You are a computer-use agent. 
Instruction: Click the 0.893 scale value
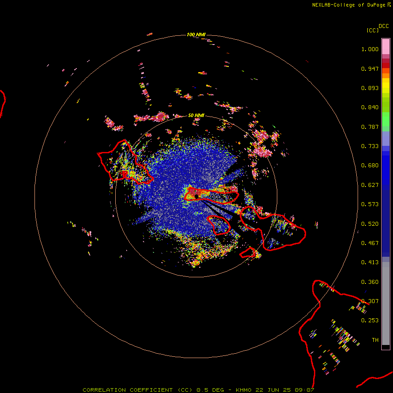click(x=370, y=88)
